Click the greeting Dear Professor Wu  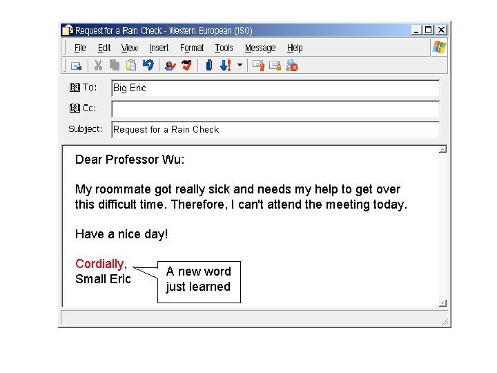point(130,160)
